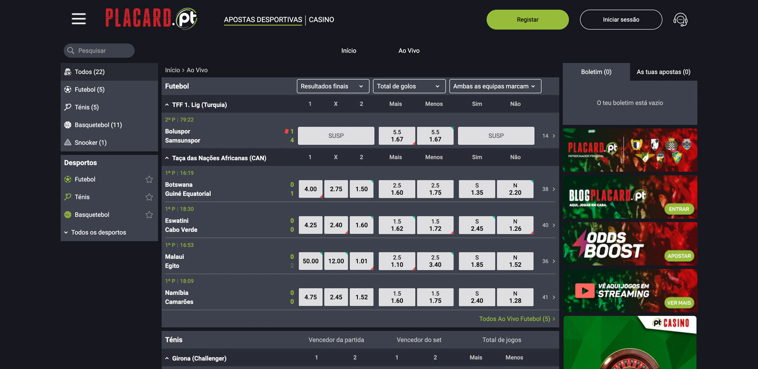758x369 pixels.
Task: Collapse Taça das Nações Africanas section
Action: [167, 158]
